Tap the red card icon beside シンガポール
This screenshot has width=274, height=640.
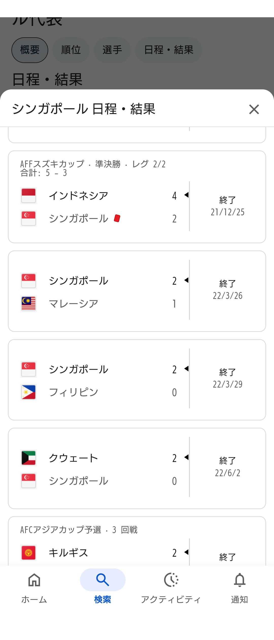pyautogui.click(x=117, y=218)
